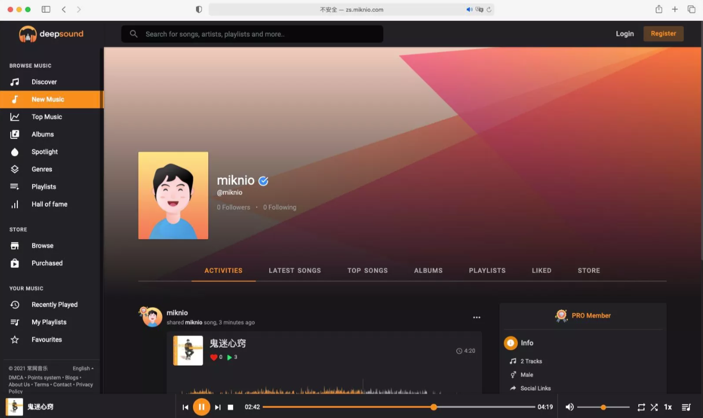Image resolution: width=703 pixels, height=418 pixels.
Task: Like the song with the heart icon
Action: pyautogui.click(x=214, y=357)
